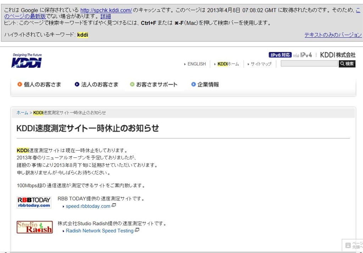Click the KDDI株式会社 header text
This screenshot has width=363, height=253.
pyautogui.click(x=337, y=55)
